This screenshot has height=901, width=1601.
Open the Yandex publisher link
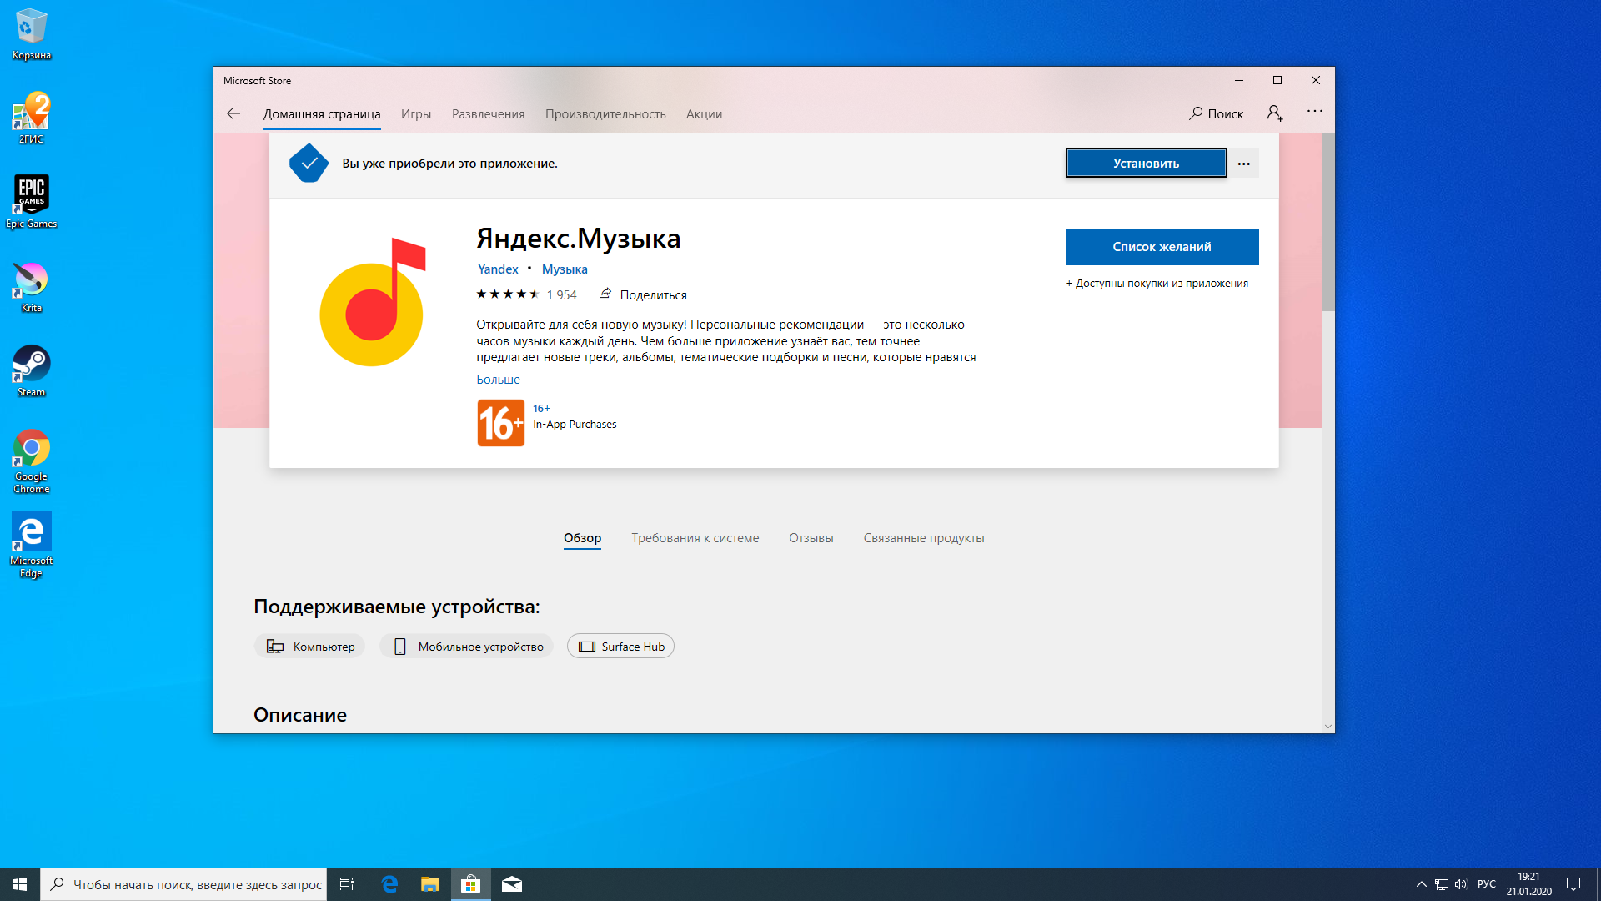[x=498, y=269]
